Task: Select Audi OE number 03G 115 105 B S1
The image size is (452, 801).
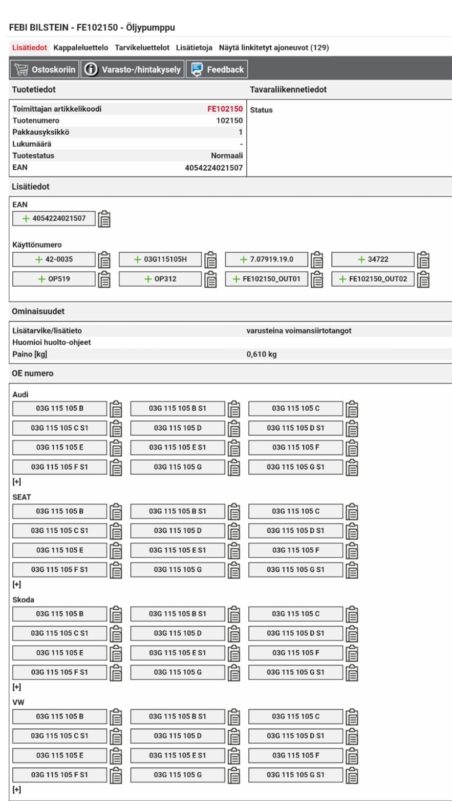Action: [x=178, y=409]
